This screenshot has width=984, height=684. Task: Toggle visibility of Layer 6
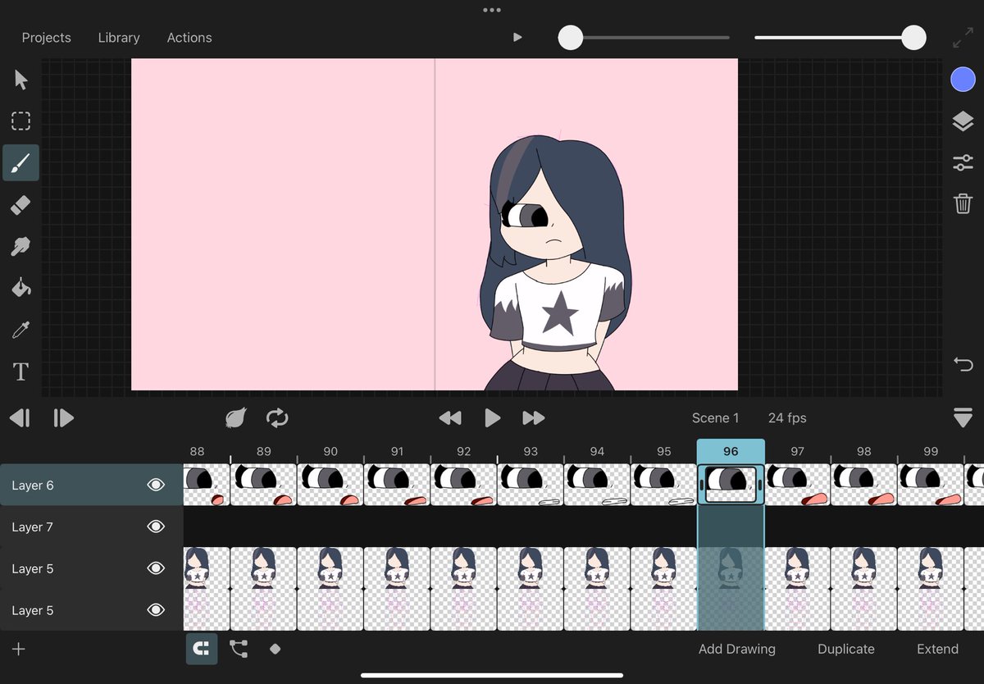click(x=156, y=485)
